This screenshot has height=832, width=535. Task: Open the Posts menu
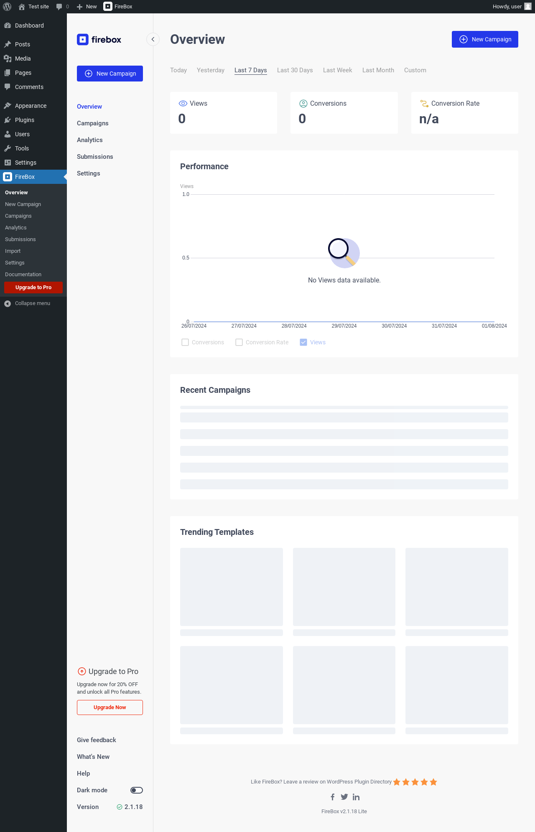[33, 44]
